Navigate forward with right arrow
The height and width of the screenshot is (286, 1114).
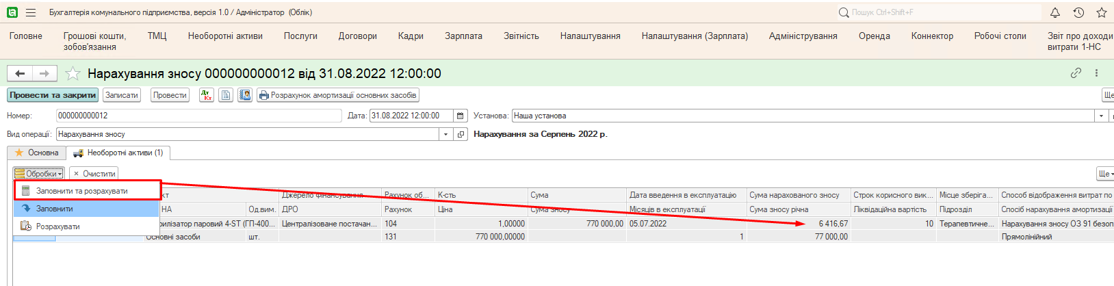click(x=44, y=73)
